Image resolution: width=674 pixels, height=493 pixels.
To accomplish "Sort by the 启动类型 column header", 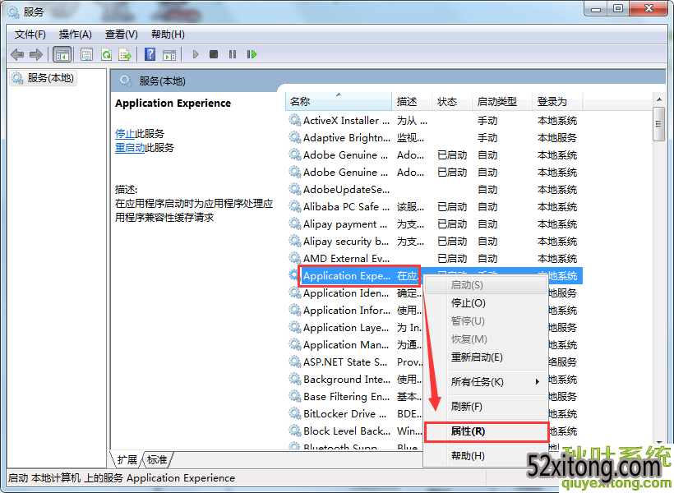I will point(502,101).
